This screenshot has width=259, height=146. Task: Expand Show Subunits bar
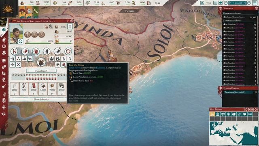41,99
